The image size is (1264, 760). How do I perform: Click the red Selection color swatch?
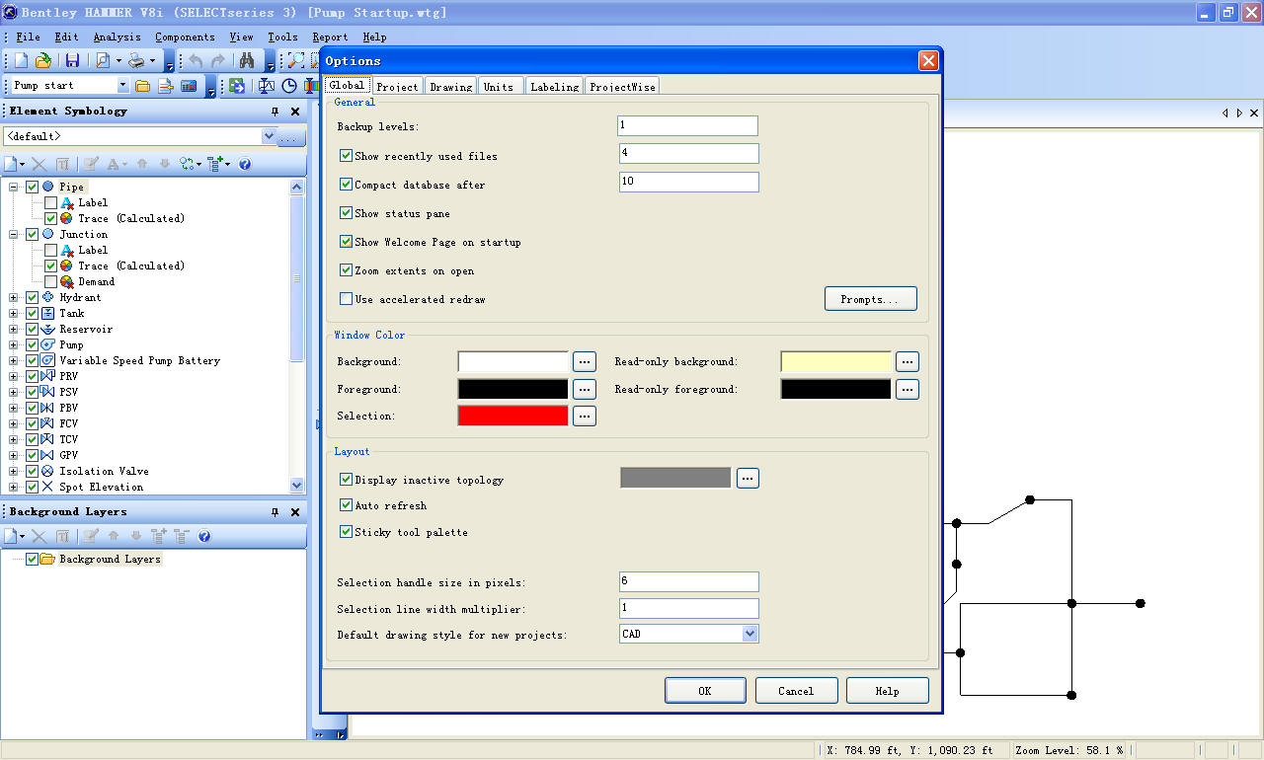(513, 416)
